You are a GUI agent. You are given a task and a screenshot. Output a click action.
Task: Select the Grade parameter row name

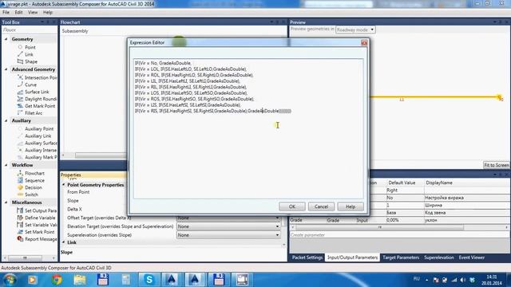pyautogui.click(x=296, y=220)
